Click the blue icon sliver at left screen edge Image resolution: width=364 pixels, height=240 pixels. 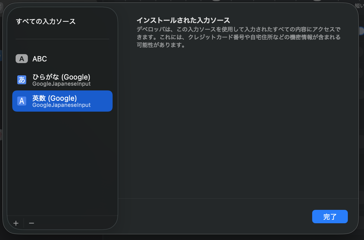tap(1, 55)
